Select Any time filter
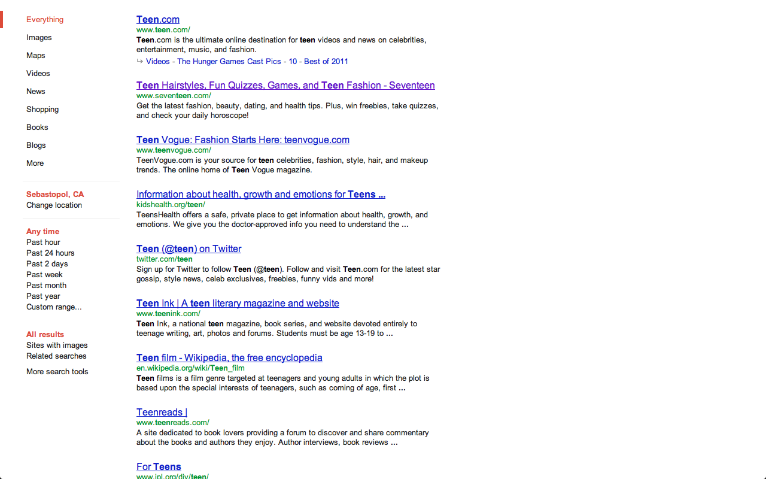This screenshot has width=766, height=479. click(x=42, y=232)
